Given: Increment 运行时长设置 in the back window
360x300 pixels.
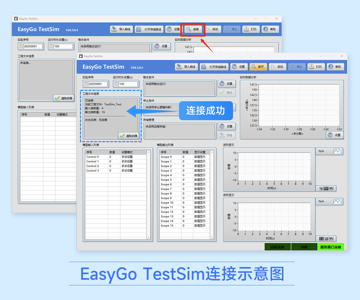Looking at the screenshot, I should (x=51, y=45).
